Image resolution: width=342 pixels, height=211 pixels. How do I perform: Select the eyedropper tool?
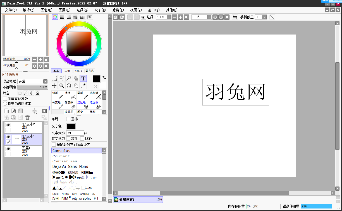coord(83,85)
